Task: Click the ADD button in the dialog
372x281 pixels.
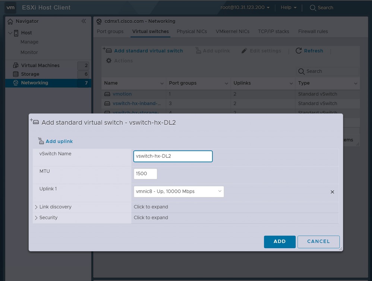Action: point(280,242)
